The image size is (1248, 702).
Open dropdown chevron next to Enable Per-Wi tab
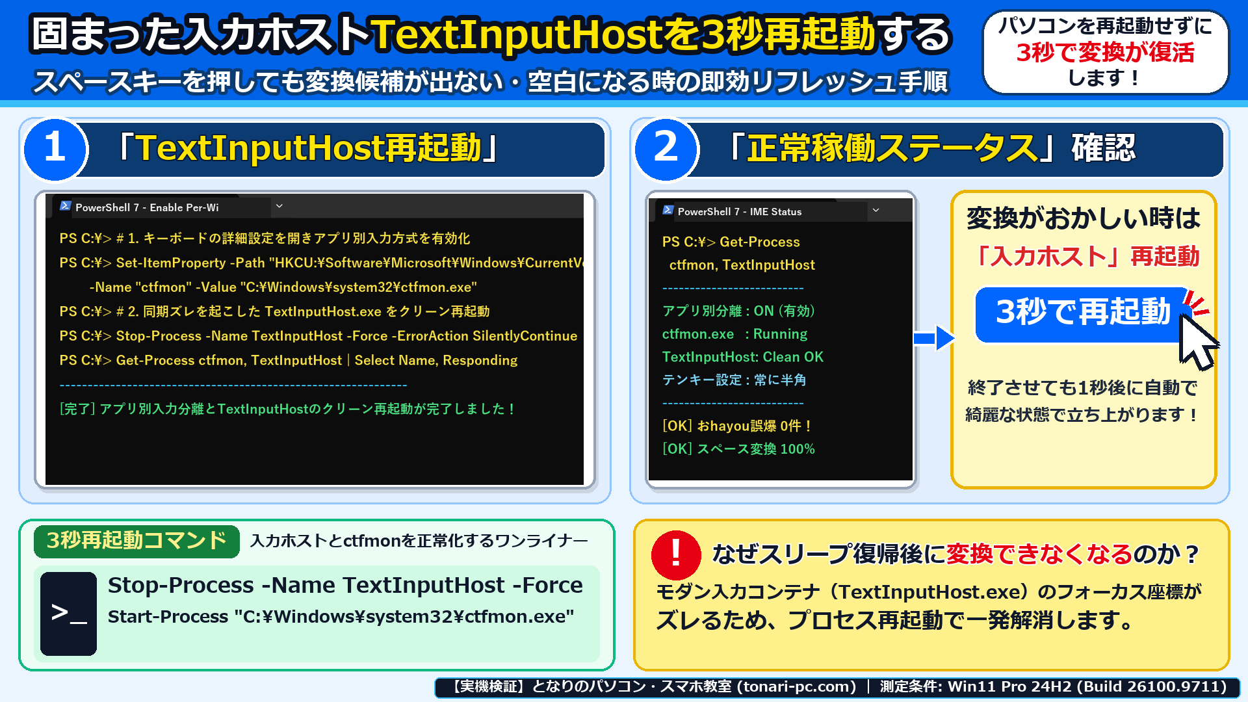coord(279,206)
